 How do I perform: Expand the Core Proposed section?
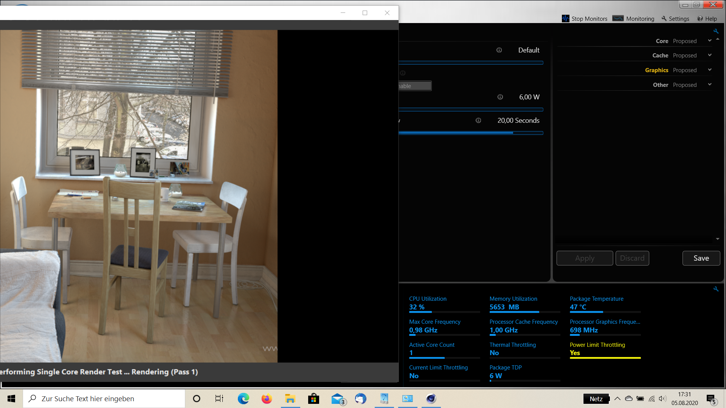[710, 41]
